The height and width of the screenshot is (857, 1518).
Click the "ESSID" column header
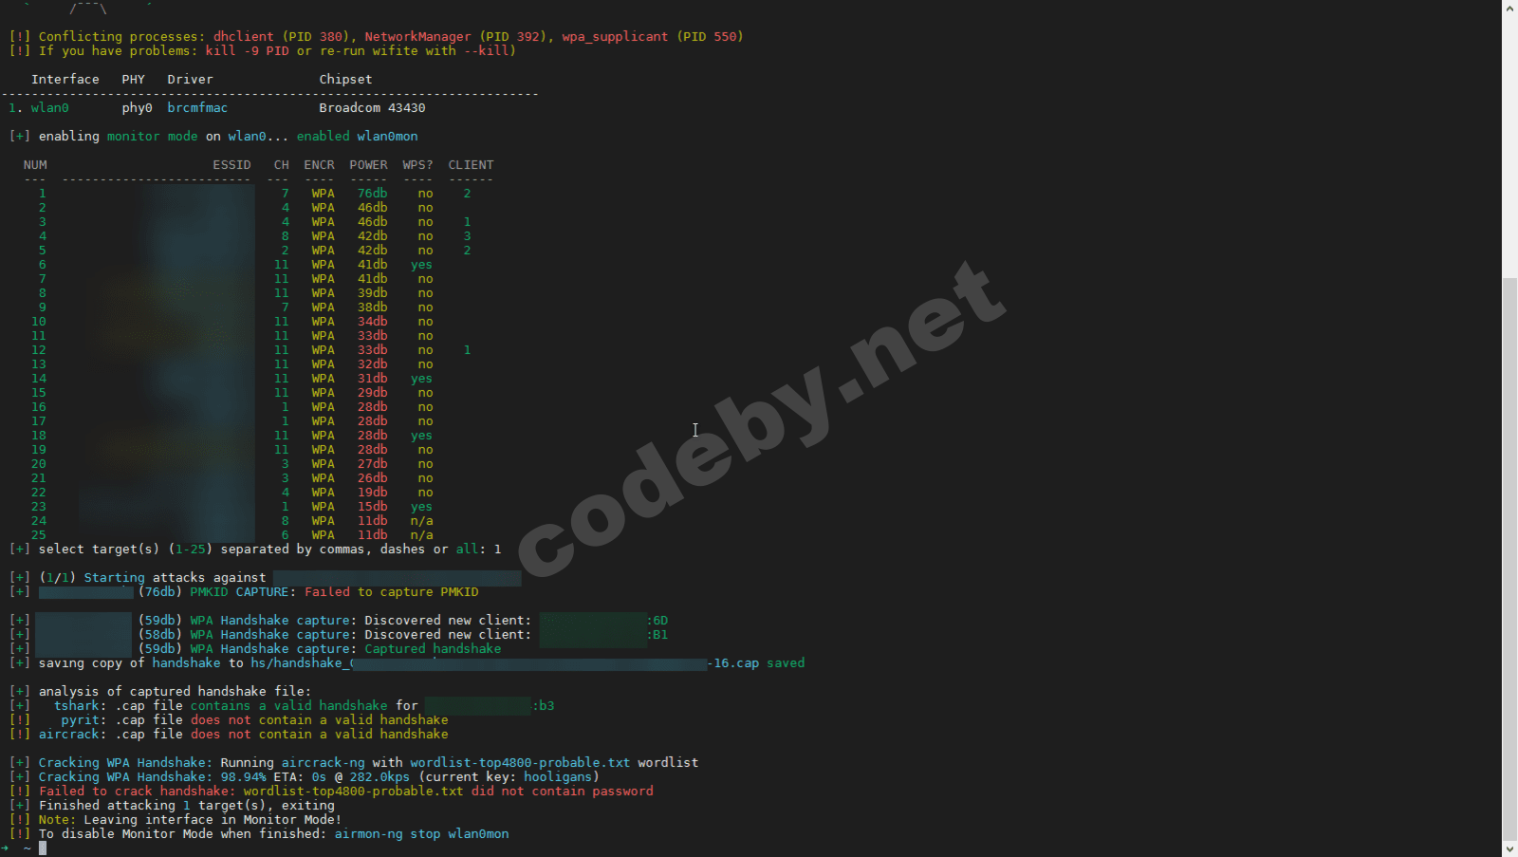coord(232,165)
